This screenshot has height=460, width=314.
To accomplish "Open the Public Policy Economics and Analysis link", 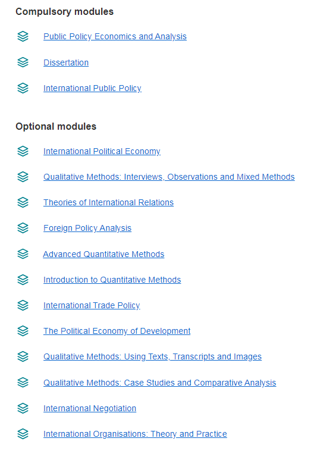I will click(115, 36).
